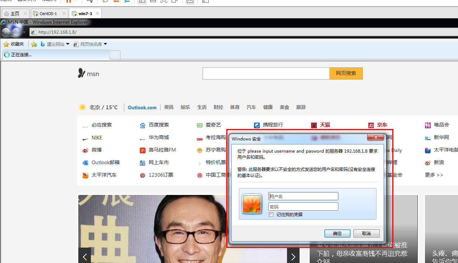Viewport: 458px width, 263px height.
Task: Tick the 记住我的凭据 checkbox
Action: [x=271, y=214]
